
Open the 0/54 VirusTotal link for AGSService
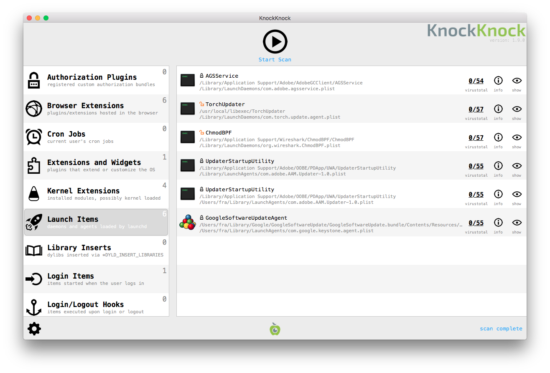click(x=476, y=81)
